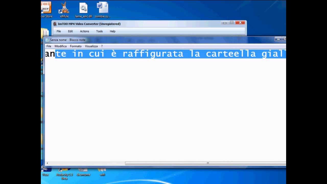The height and width of the screenshot is (184, 327).
Task: Open Edit menu in ImTOO MP4 Video Converter
Action: pyautogui.click(x=70, y=31)
